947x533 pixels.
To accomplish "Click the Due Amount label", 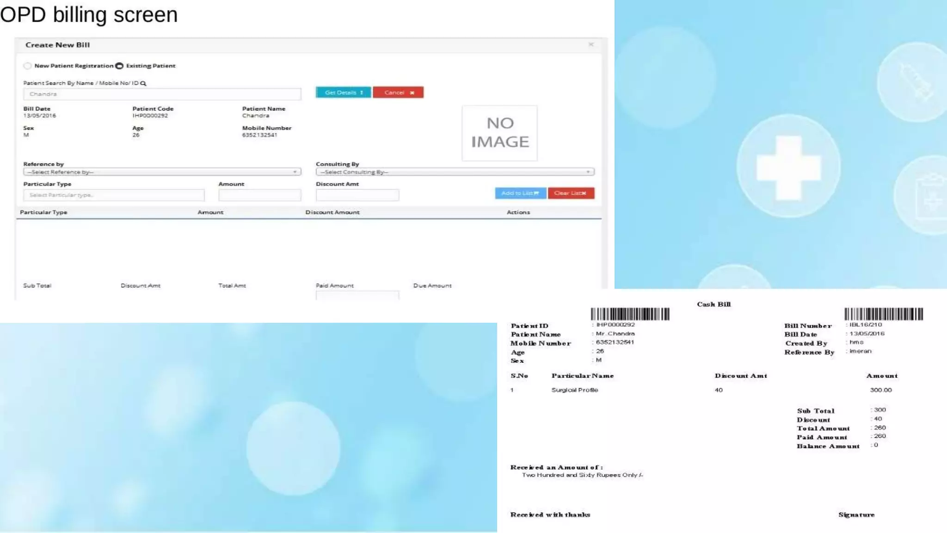I will click(x=432, y=285).
